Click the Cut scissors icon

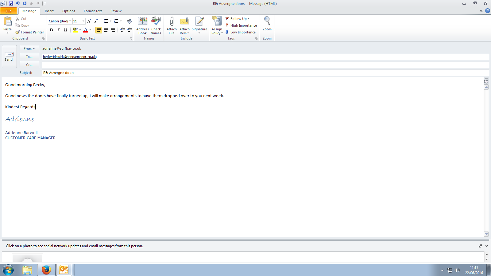pos(17,19)
